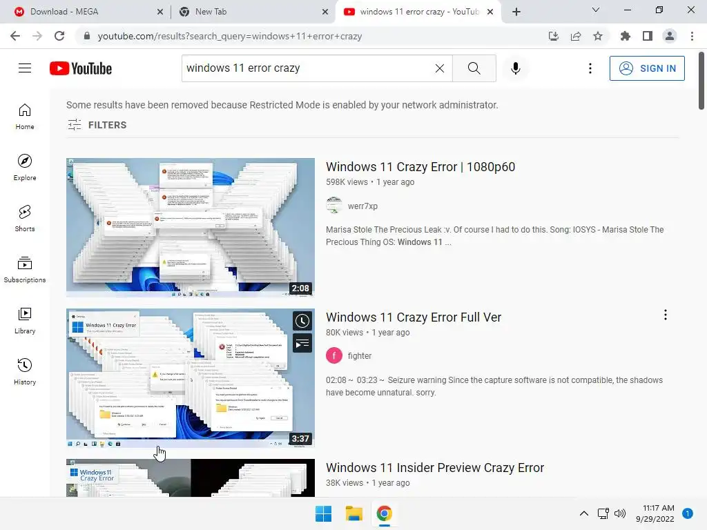Open the Insider Preview Crazy Error thumbnail
This screenshot has width=707, height=530.
(191, 478)
